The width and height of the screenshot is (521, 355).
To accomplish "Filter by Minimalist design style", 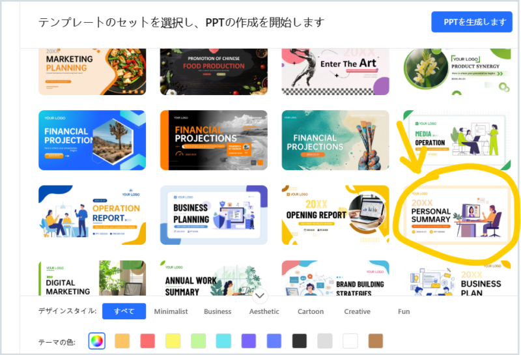I will point(171,311).
